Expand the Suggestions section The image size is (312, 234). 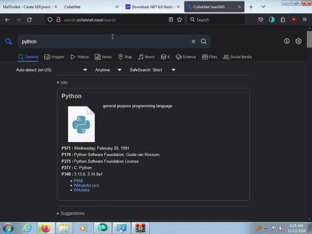(70, 213)
